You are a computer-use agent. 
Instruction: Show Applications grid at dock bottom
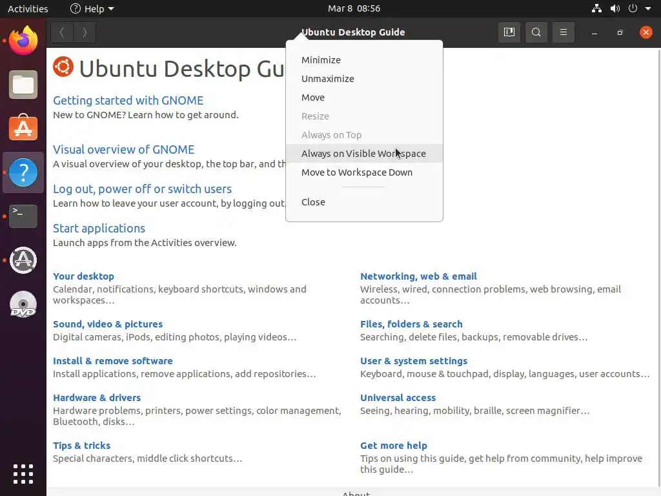23,474
